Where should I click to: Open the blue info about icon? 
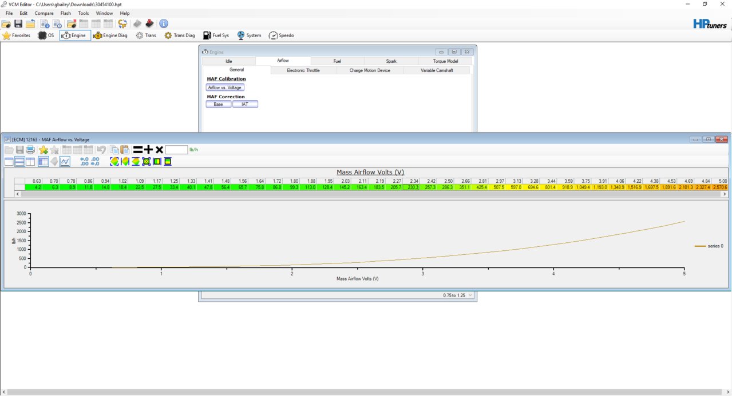(x=164, y=24)
